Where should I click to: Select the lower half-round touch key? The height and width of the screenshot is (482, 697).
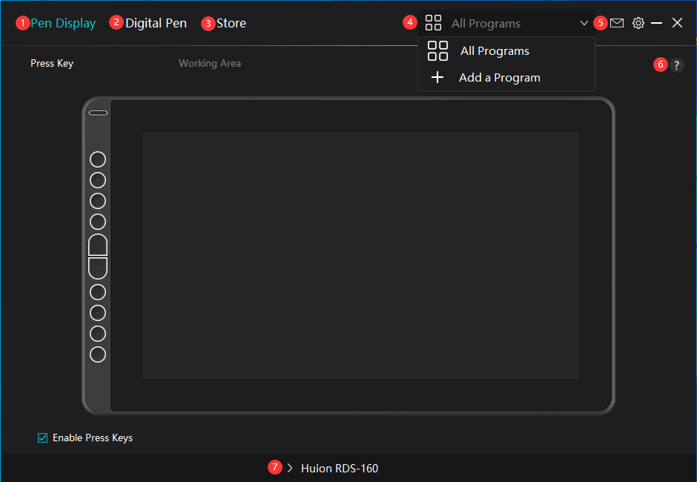(x=98, y=268)
